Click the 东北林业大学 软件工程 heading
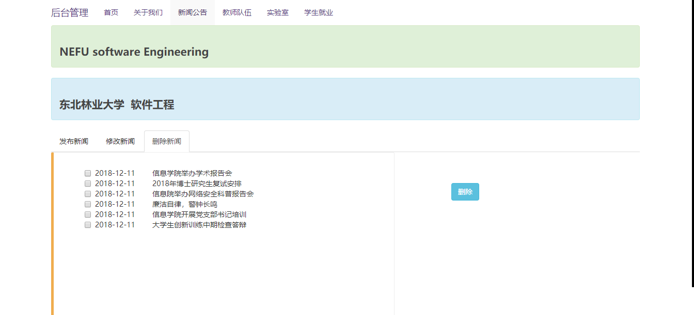694x315 pixels. 117,105
